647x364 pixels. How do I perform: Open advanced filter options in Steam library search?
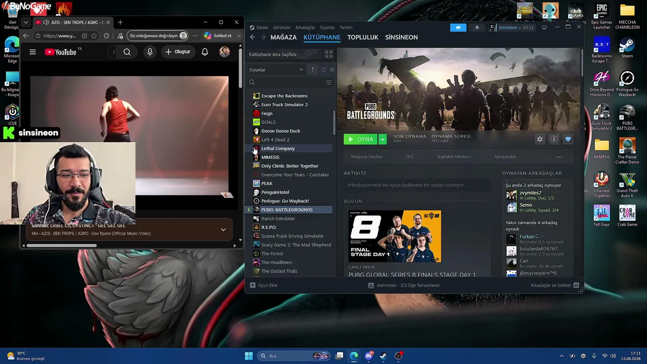(x=329, y=82)
